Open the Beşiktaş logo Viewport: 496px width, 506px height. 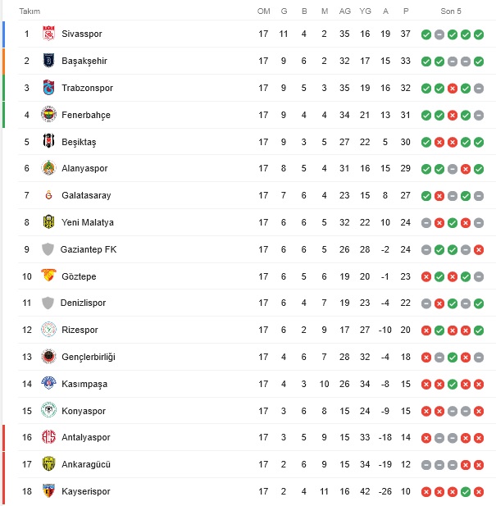(48, 142)
